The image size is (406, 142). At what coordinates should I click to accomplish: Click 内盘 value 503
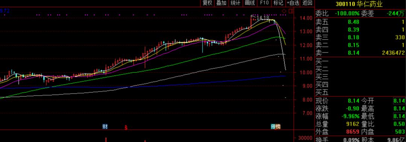tap(400, 132)
